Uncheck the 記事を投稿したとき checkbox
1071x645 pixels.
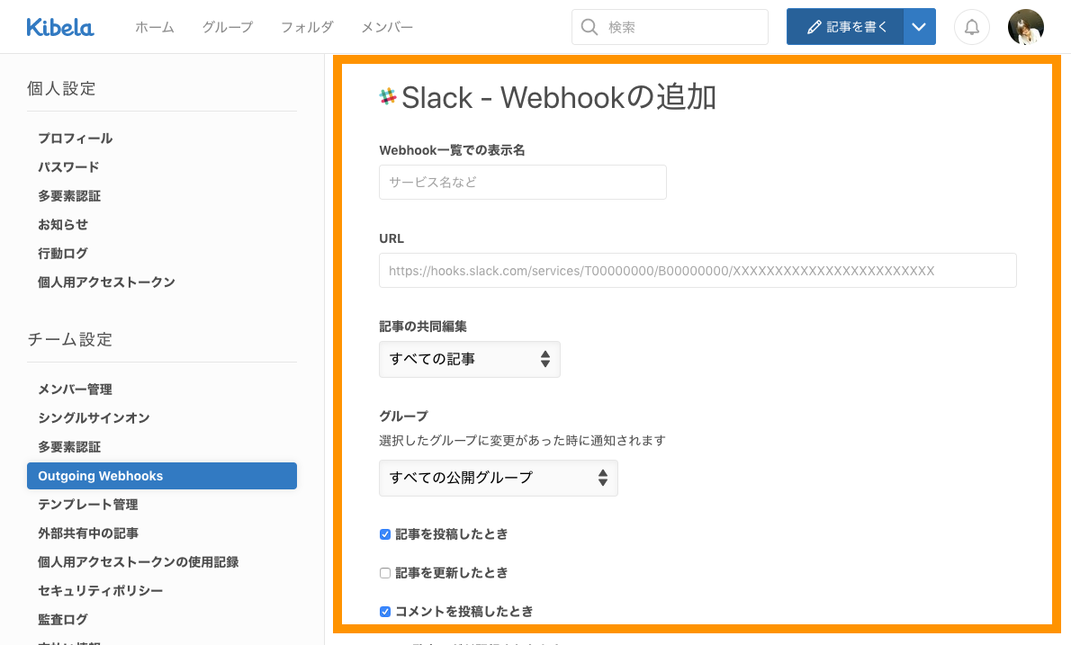point(385,534)
